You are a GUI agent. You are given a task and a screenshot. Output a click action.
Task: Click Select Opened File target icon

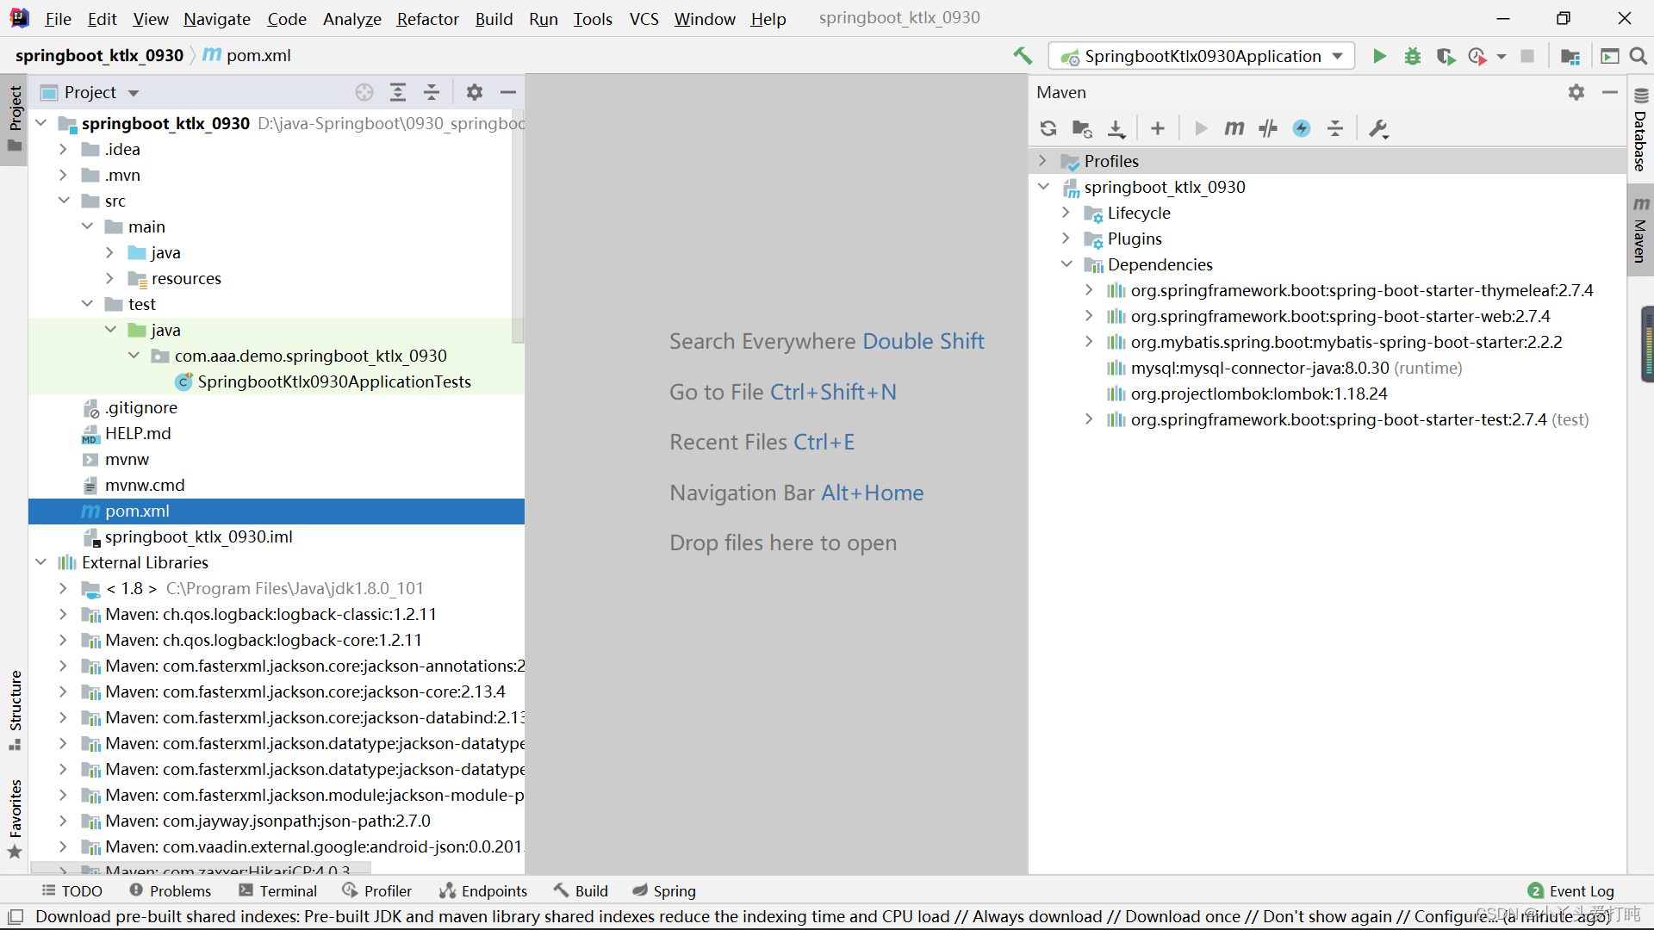[364, 92]
